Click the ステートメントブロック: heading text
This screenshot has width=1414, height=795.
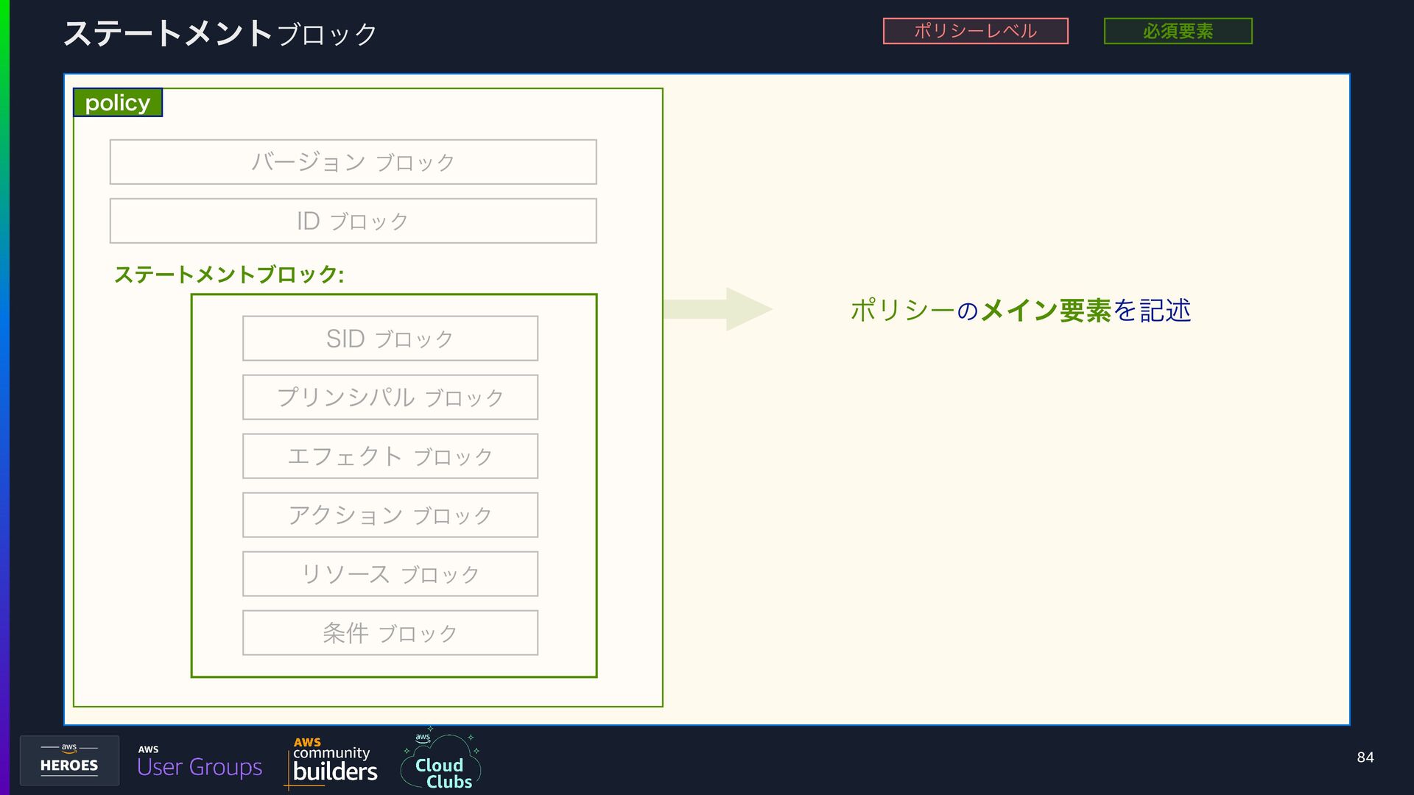(229, 275)
